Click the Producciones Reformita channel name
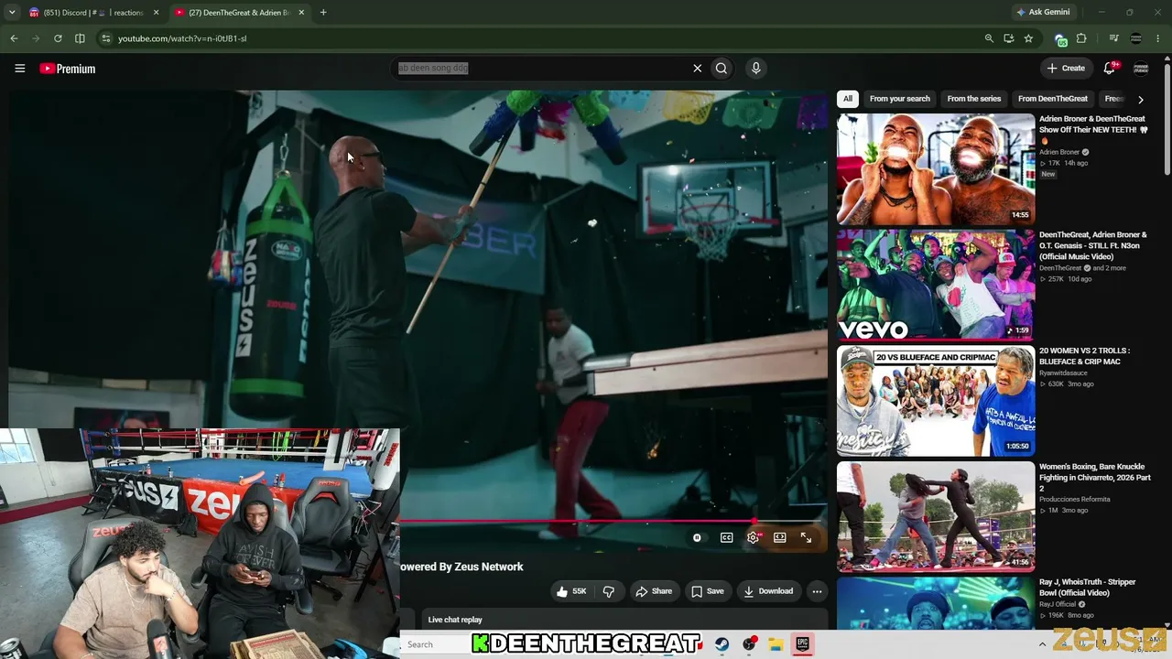 pos(1075,499)
